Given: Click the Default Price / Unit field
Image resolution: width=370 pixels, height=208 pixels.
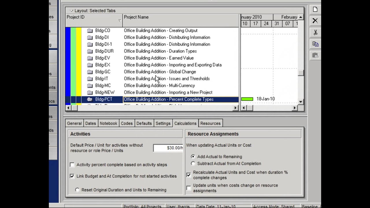Looking at the screenshot, I should [168, 148].
